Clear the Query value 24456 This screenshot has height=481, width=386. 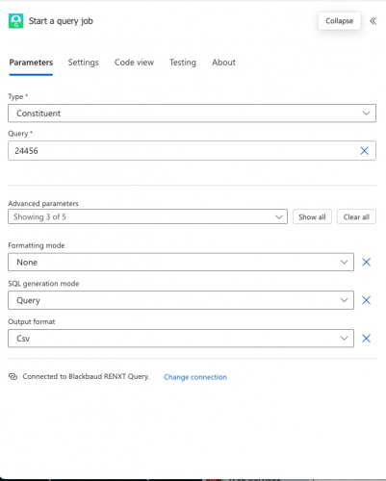click(364, 151)
